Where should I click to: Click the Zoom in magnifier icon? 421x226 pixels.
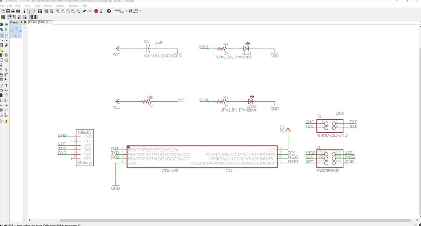[x=63, y=11]
